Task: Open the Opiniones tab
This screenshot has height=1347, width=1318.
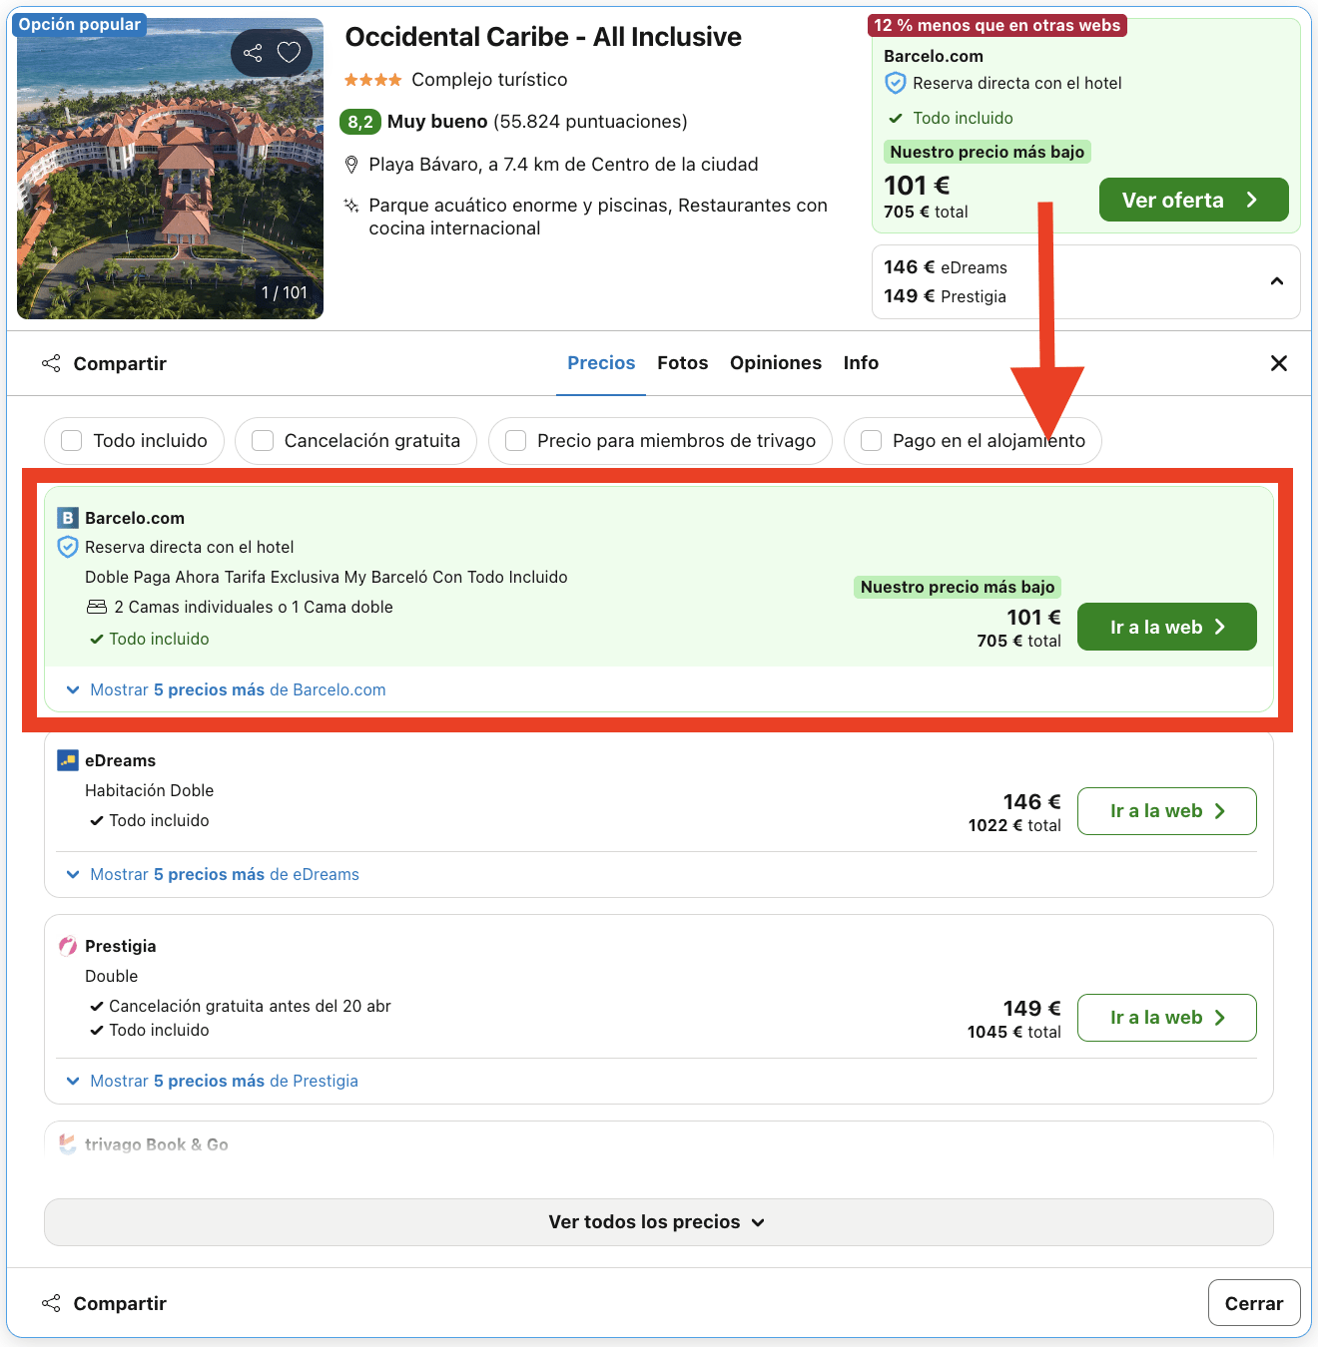Action: pos(775,363)
